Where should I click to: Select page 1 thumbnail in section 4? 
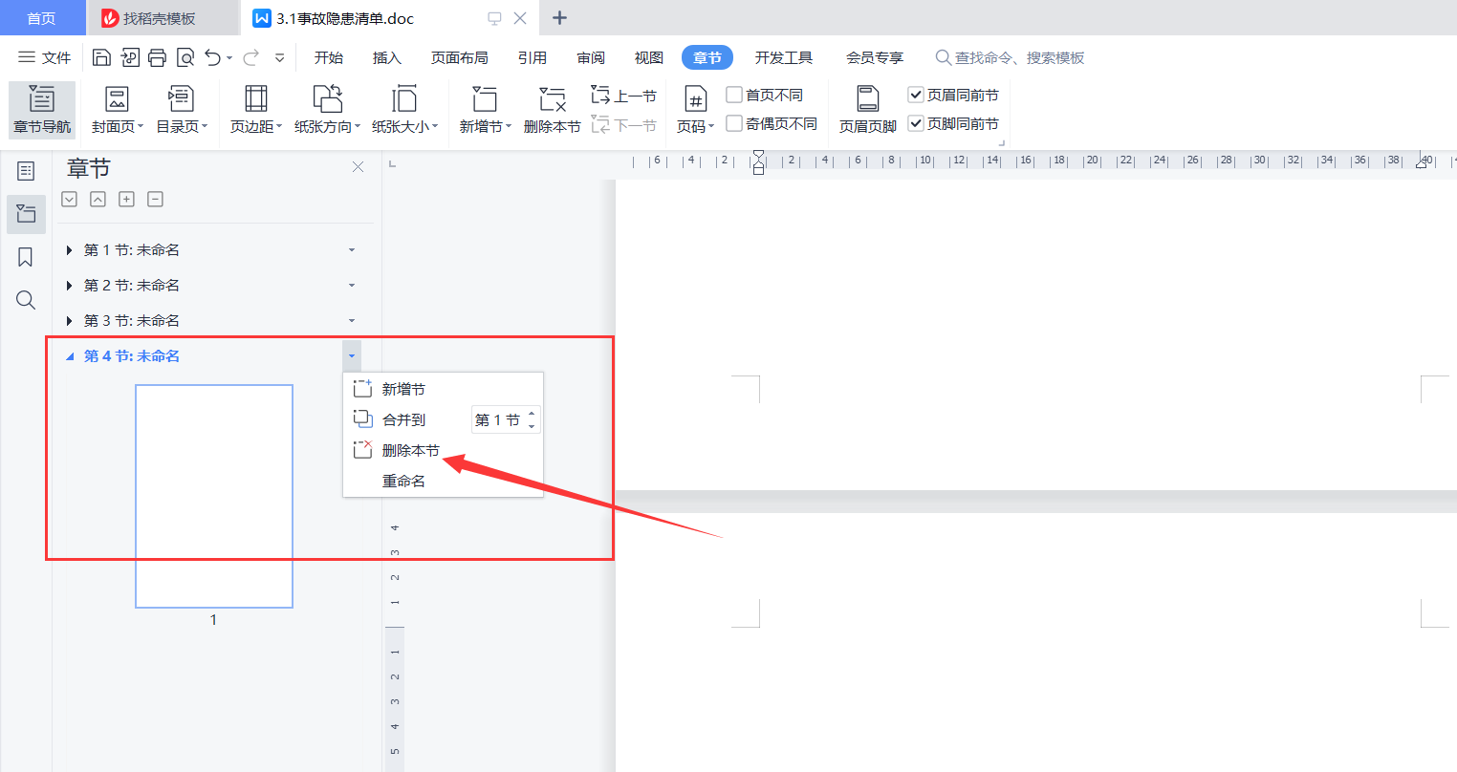(214, 496)
